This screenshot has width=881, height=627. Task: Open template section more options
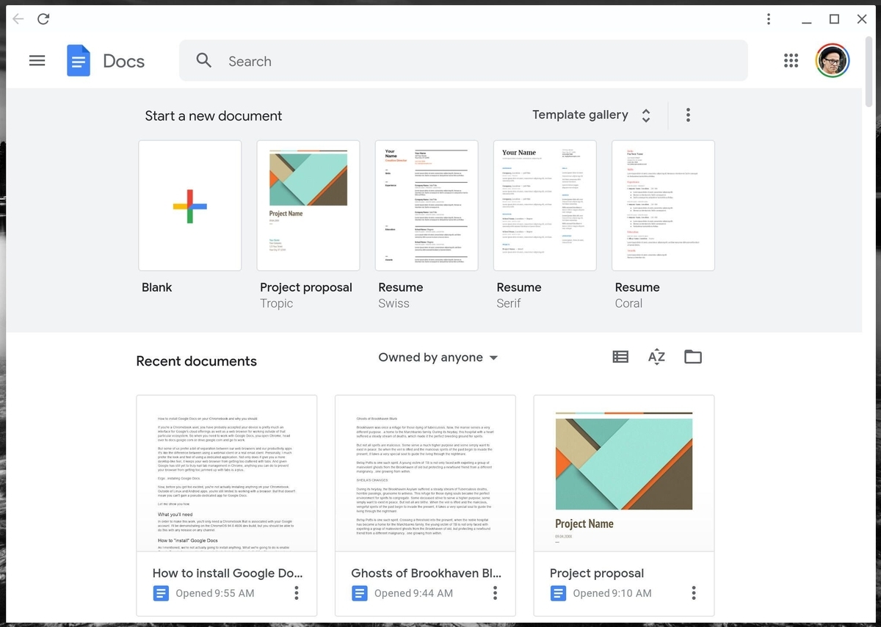(688, 115)
